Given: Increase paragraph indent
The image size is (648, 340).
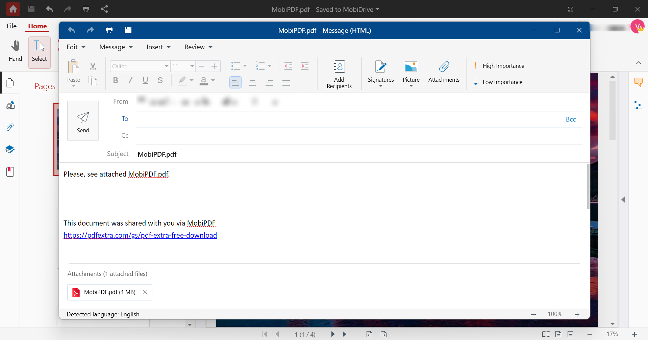Looking at the screenshot, I should pyautogui.click(x=305, y=66).
